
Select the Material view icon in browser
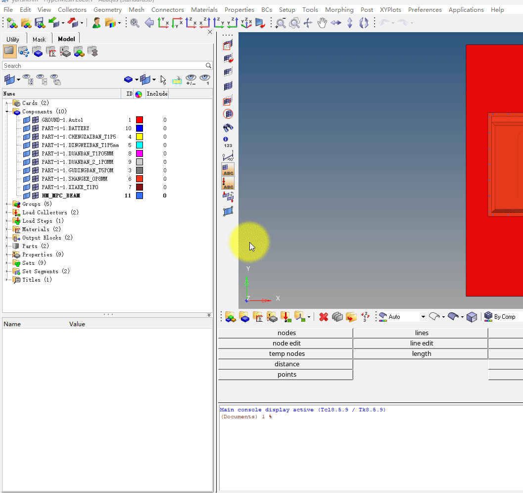[51, 51]
